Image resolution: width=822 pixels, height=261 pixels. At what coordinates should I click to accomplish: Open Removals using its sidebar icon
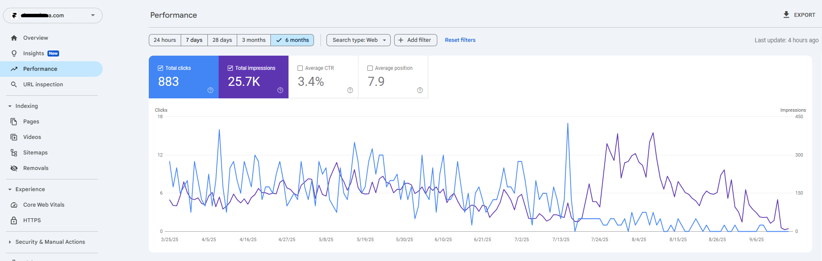pyautogui.click(x=14, y=168)
